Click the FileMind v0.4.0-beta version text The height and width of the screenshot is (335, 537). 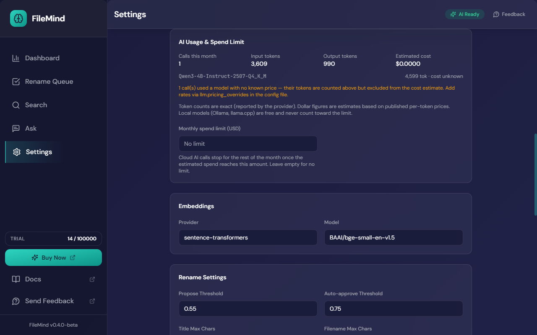click(53, 325)
